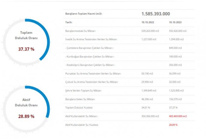
Task: Select the Çamlıdere Barajından Çekilen Su row
Action: [x=89, y=48]
